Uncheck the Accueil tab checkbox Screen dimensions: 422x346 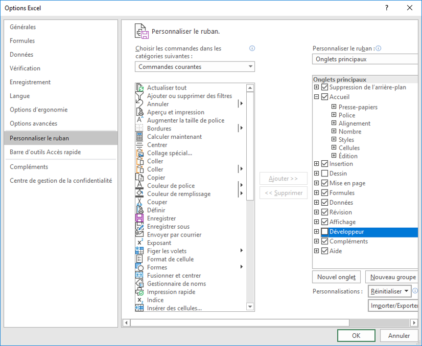[x=325, y=97]
